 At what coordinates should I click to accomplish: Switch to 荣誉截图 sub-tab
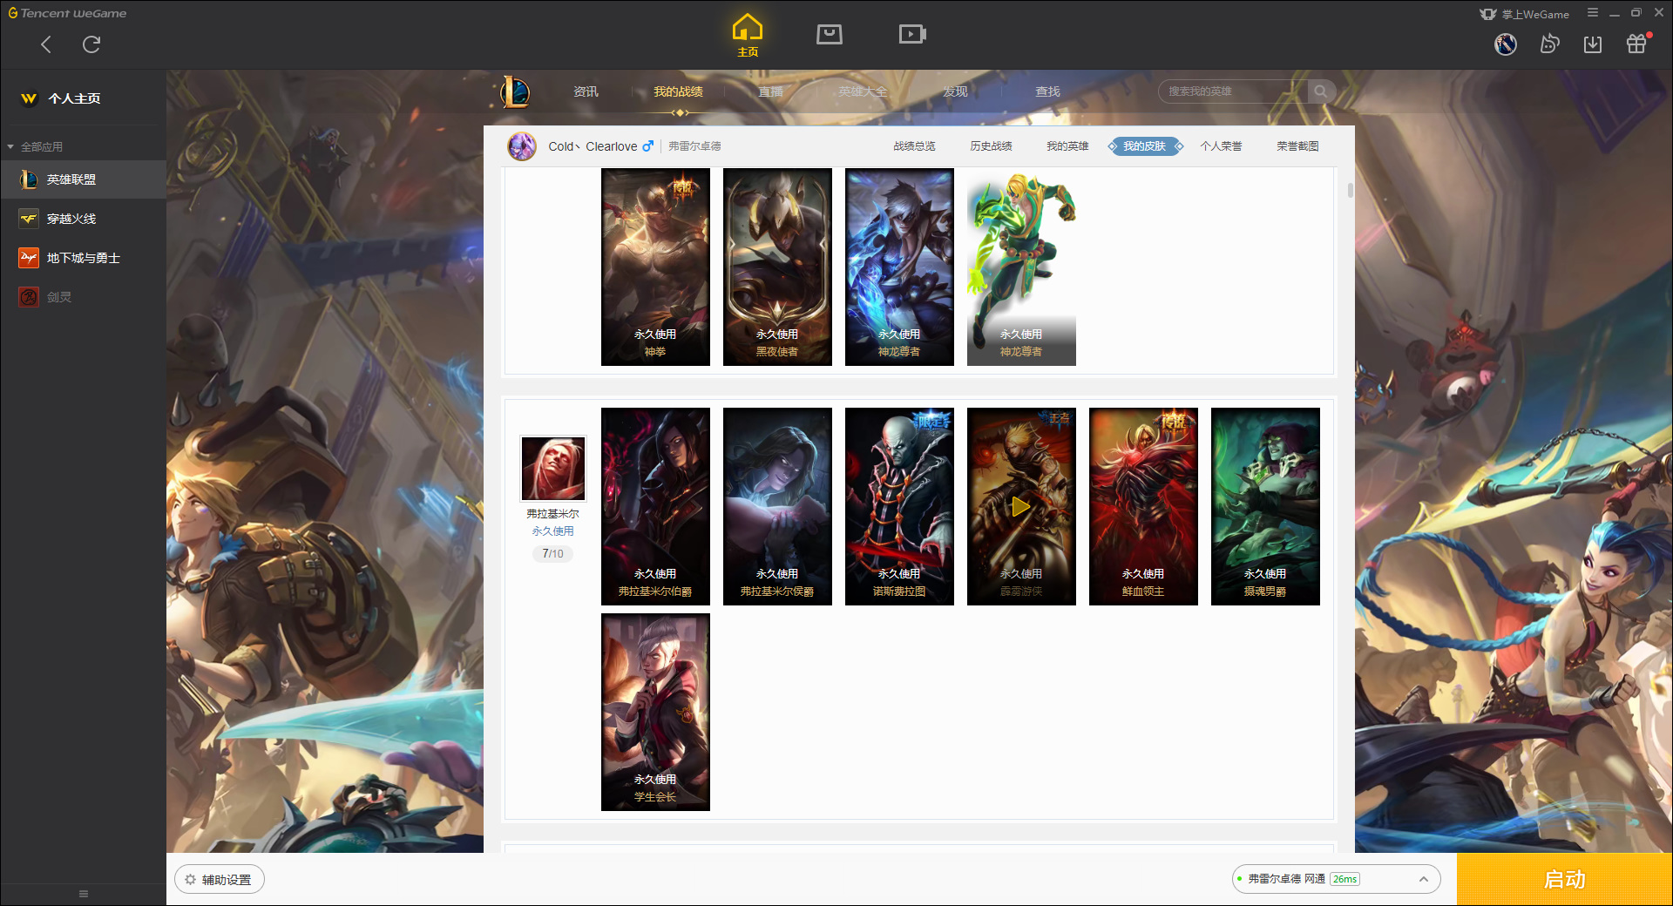point(1297,146)
